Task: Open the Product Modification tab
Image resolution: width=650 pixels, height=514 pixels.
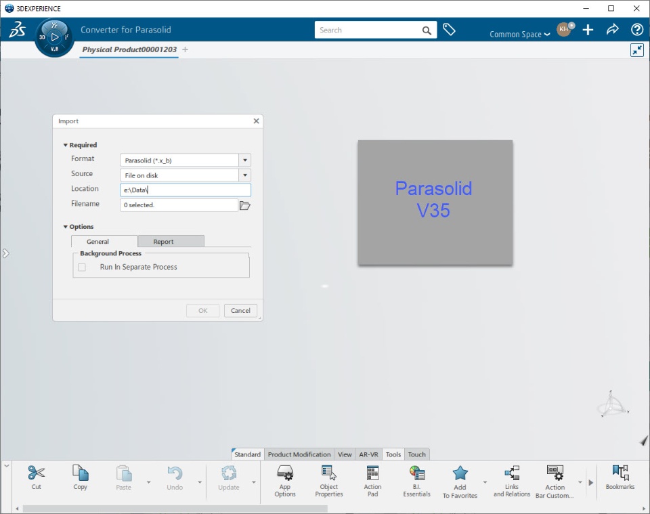Action: point(299,454)
